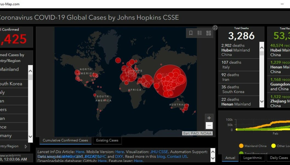Click the Contact US link

(x=177, y=157)
